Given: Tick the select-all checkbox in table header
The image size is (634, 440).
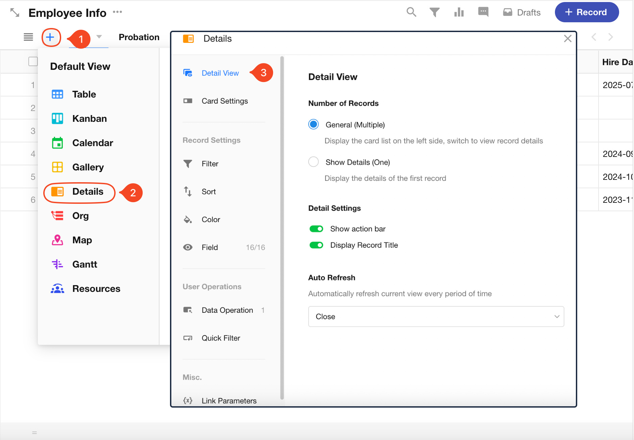Looking at the screenshot, I should pos(33,61).
